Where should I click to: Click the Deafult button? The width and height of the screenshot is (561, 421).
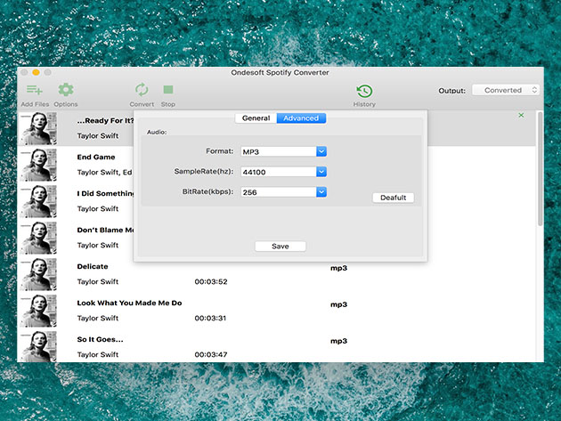click(x=394, y=198)
